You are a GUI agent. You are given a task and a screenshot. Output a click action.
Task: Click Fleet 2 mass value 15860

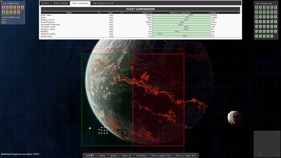click(214, 18)
